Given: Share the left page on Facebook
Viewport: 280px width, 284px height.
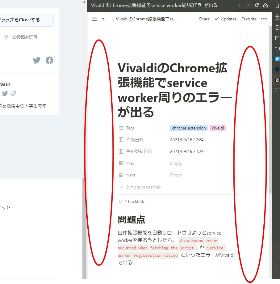Looking at the screenshot, I should (49, 60).
